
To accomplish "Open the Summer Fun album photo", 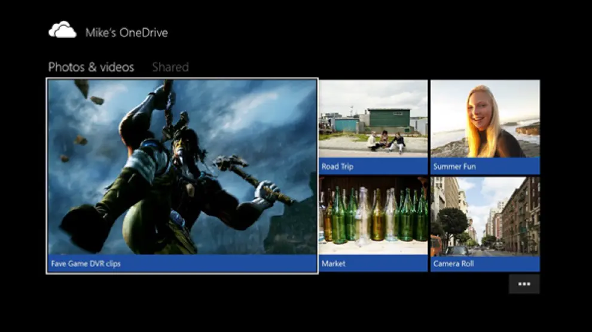I will [485, 119].
